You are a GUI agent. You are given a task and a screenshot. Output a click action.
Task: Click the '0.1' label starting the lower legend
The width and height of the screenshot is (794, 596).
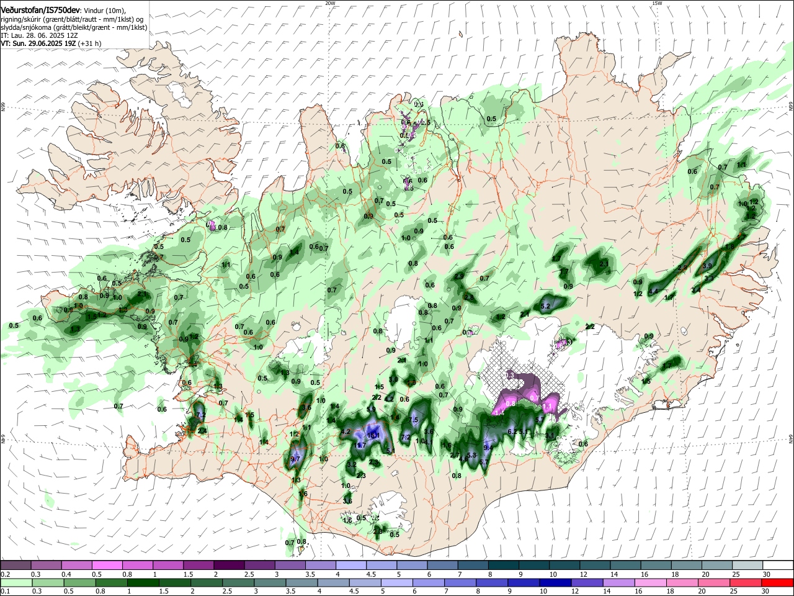5,592
